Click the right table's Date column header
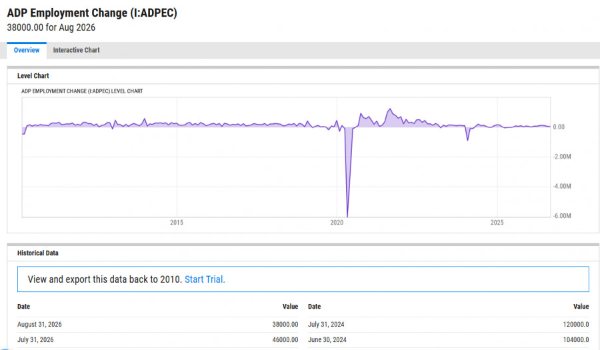Viewport: 600px width, 350px height. [314, 307]
